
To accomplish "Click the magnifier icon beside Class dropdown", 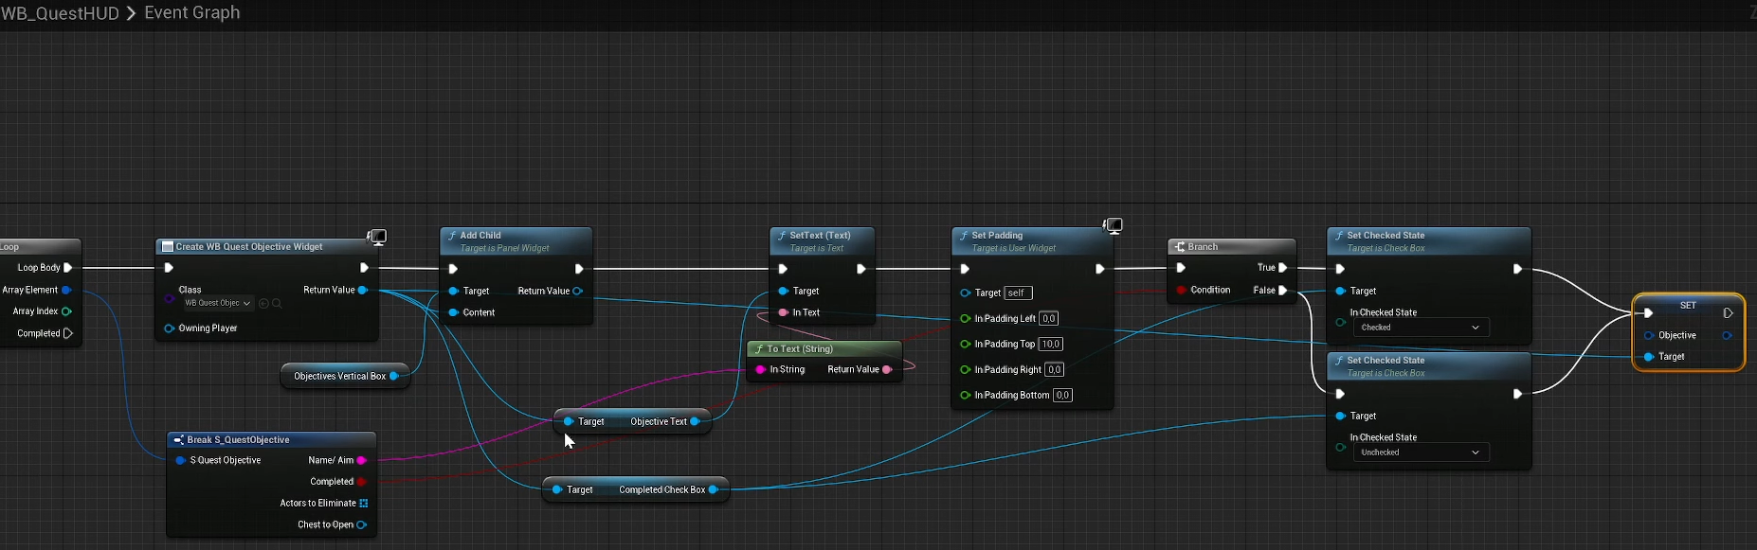I will [x=277, y=303].
